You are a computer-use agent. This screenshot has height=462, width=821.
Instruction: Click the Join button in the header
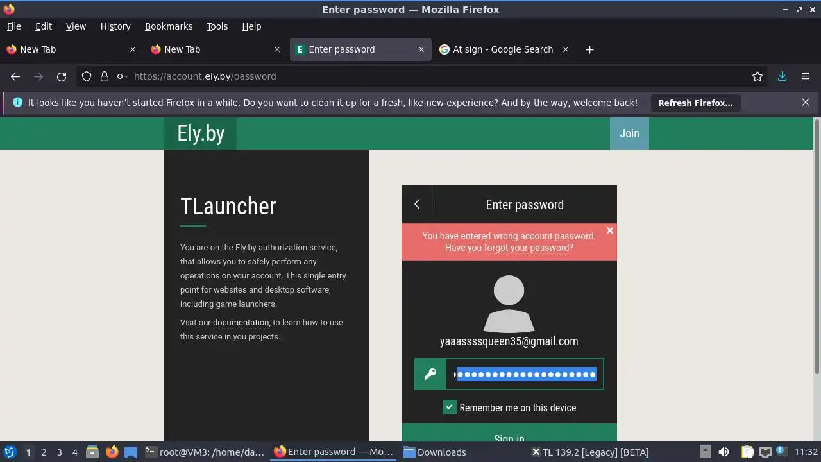[x=629, y=133]
